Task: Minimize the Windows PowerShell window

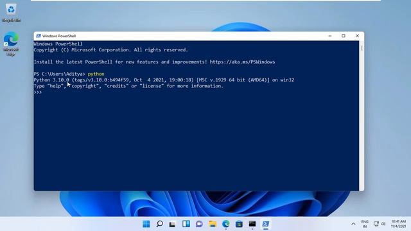Action: point(330,36)
